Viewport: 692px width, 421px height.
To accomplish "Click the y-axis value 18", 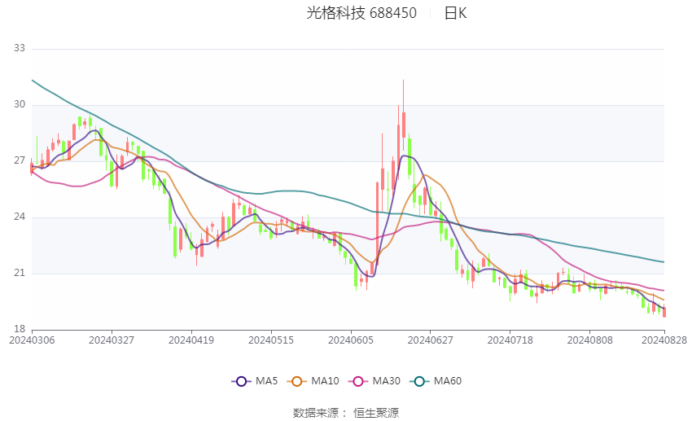I will 20,329.
